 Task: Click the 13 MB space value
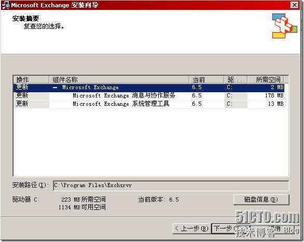[275, 104]
